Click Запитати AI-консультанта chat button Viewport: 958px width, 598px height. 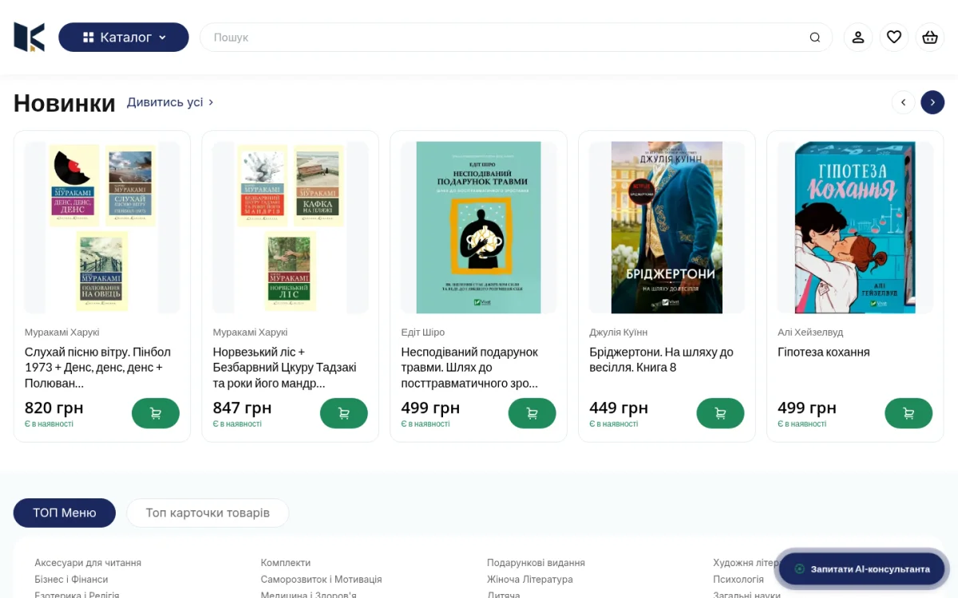861,568
